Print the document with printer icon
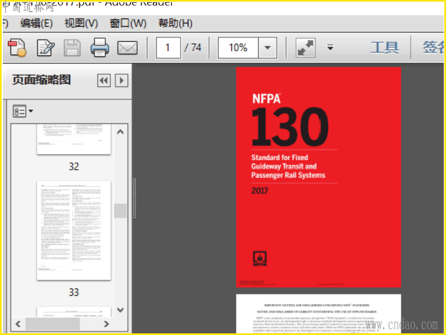 pos(100,47)
